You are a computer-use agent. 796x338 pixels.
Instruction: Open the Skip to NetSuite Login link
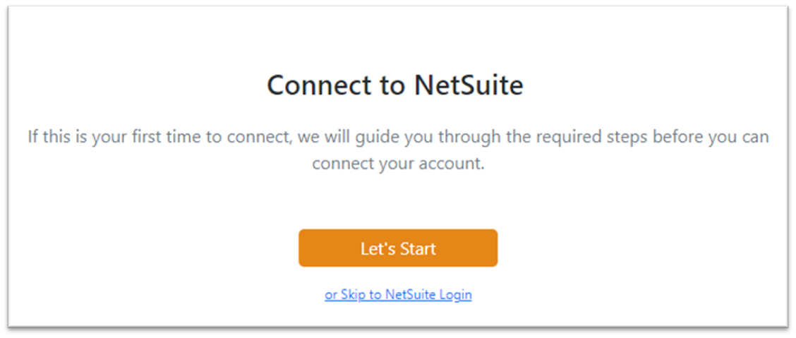[x=398, y=294]
